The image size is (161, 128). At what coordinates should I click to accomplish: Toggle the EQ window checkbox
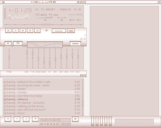(70, 20)
